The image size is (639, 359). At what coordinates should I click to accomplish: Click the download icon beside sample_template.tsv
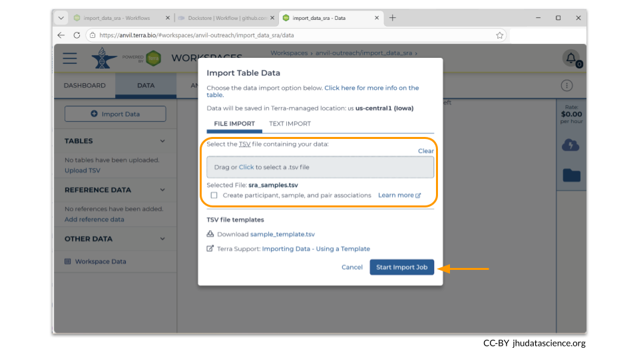210,233
